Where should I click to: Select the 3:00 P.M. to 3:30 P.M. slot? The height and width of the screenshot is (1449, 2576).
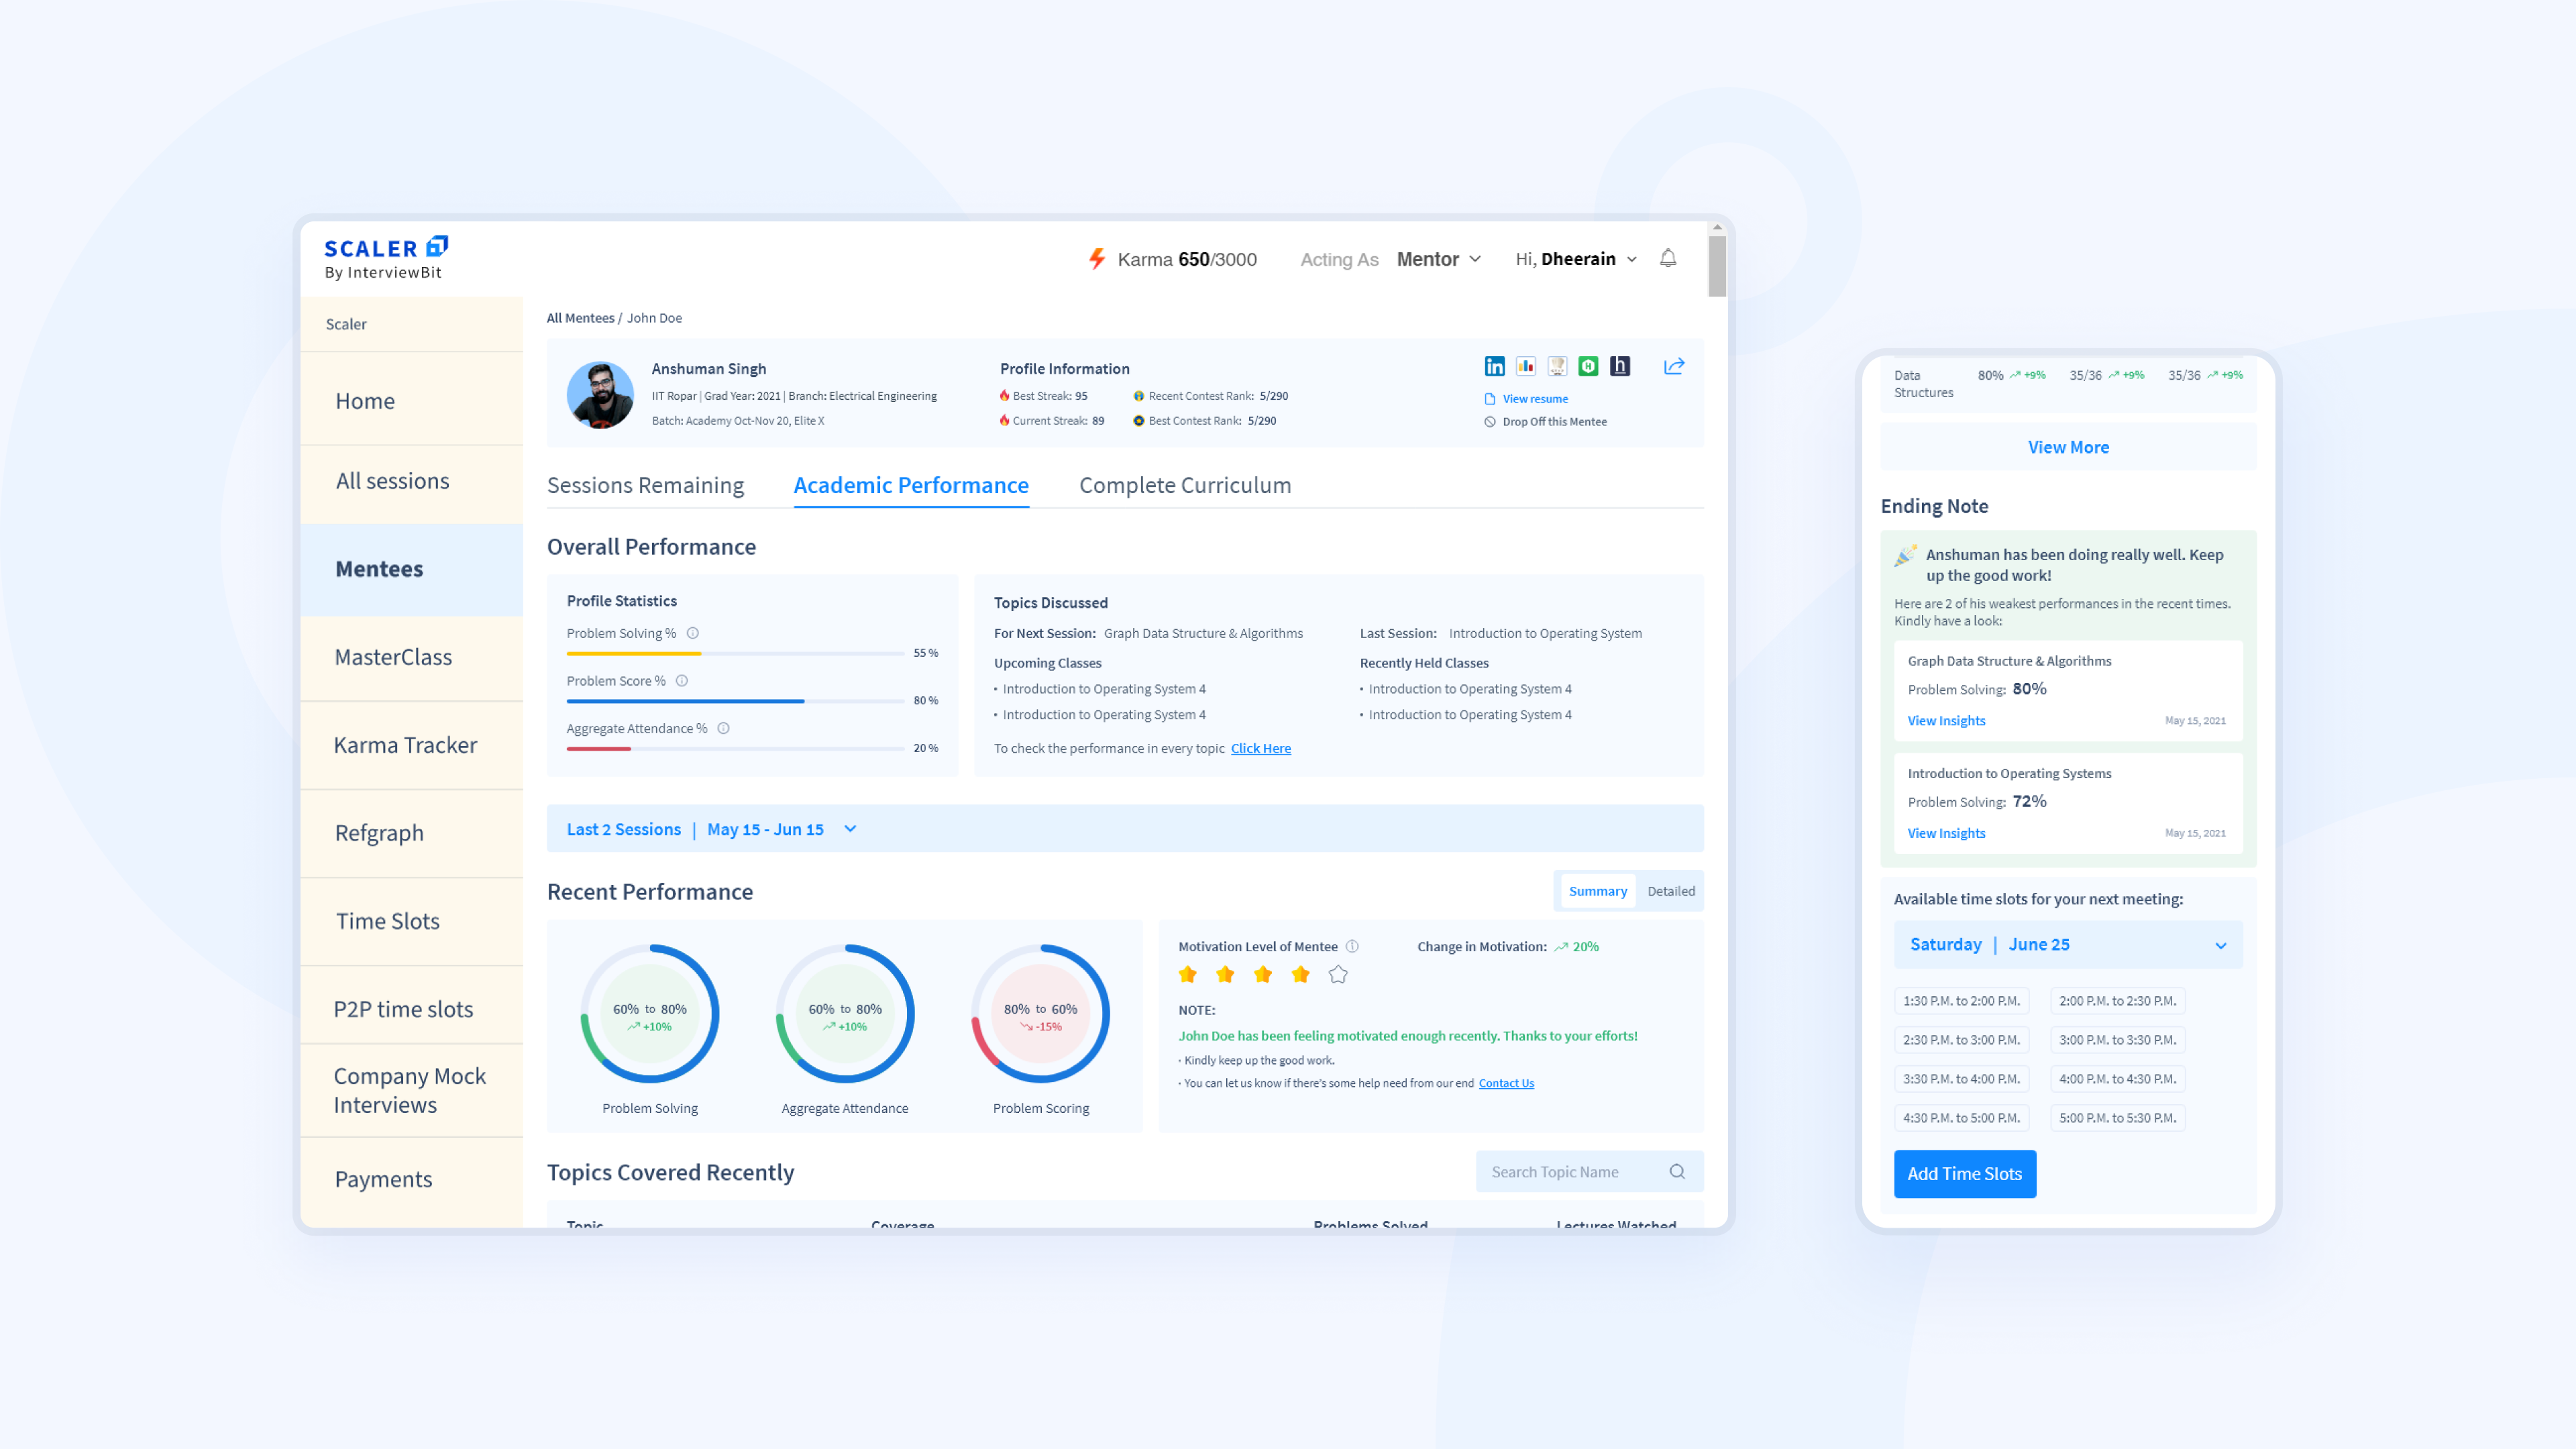(2117, 1040)
